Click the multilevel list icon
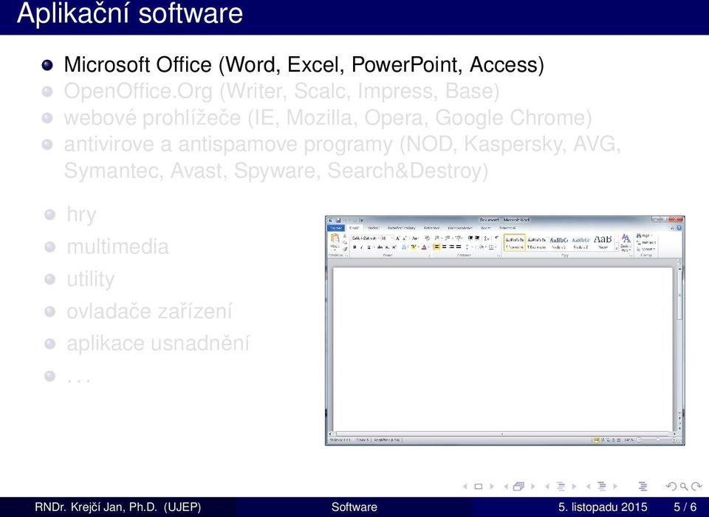This screenshot has width=709, height=517. point(458,238)
